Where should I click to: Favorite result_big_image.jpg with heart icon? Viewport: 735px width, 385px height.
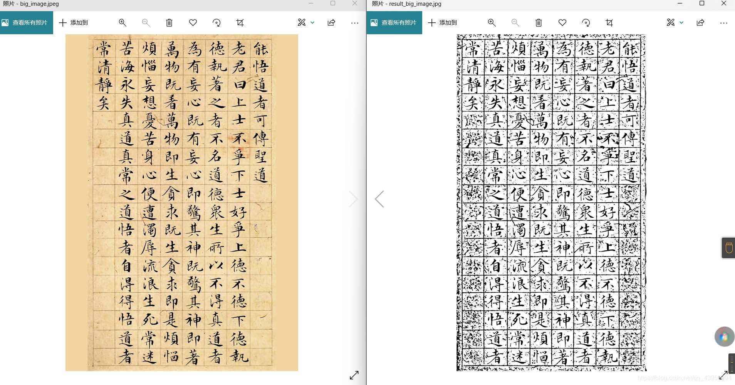tap(562, 23)
